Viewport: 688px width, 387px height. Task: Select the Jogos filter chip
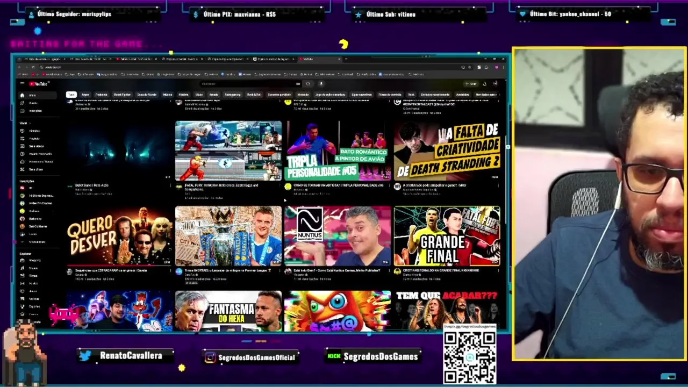(x=85, y=95)
